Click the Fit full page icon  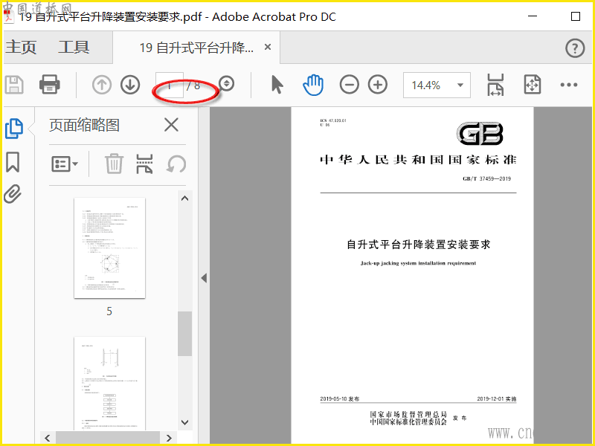pyautogui.click(x=533, y=85)
